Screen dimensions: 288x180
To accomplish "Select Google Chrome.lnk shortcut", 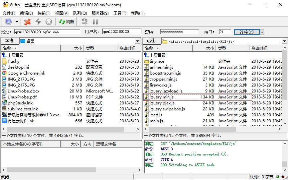I will pyautogui.click(x=24, y=73).
